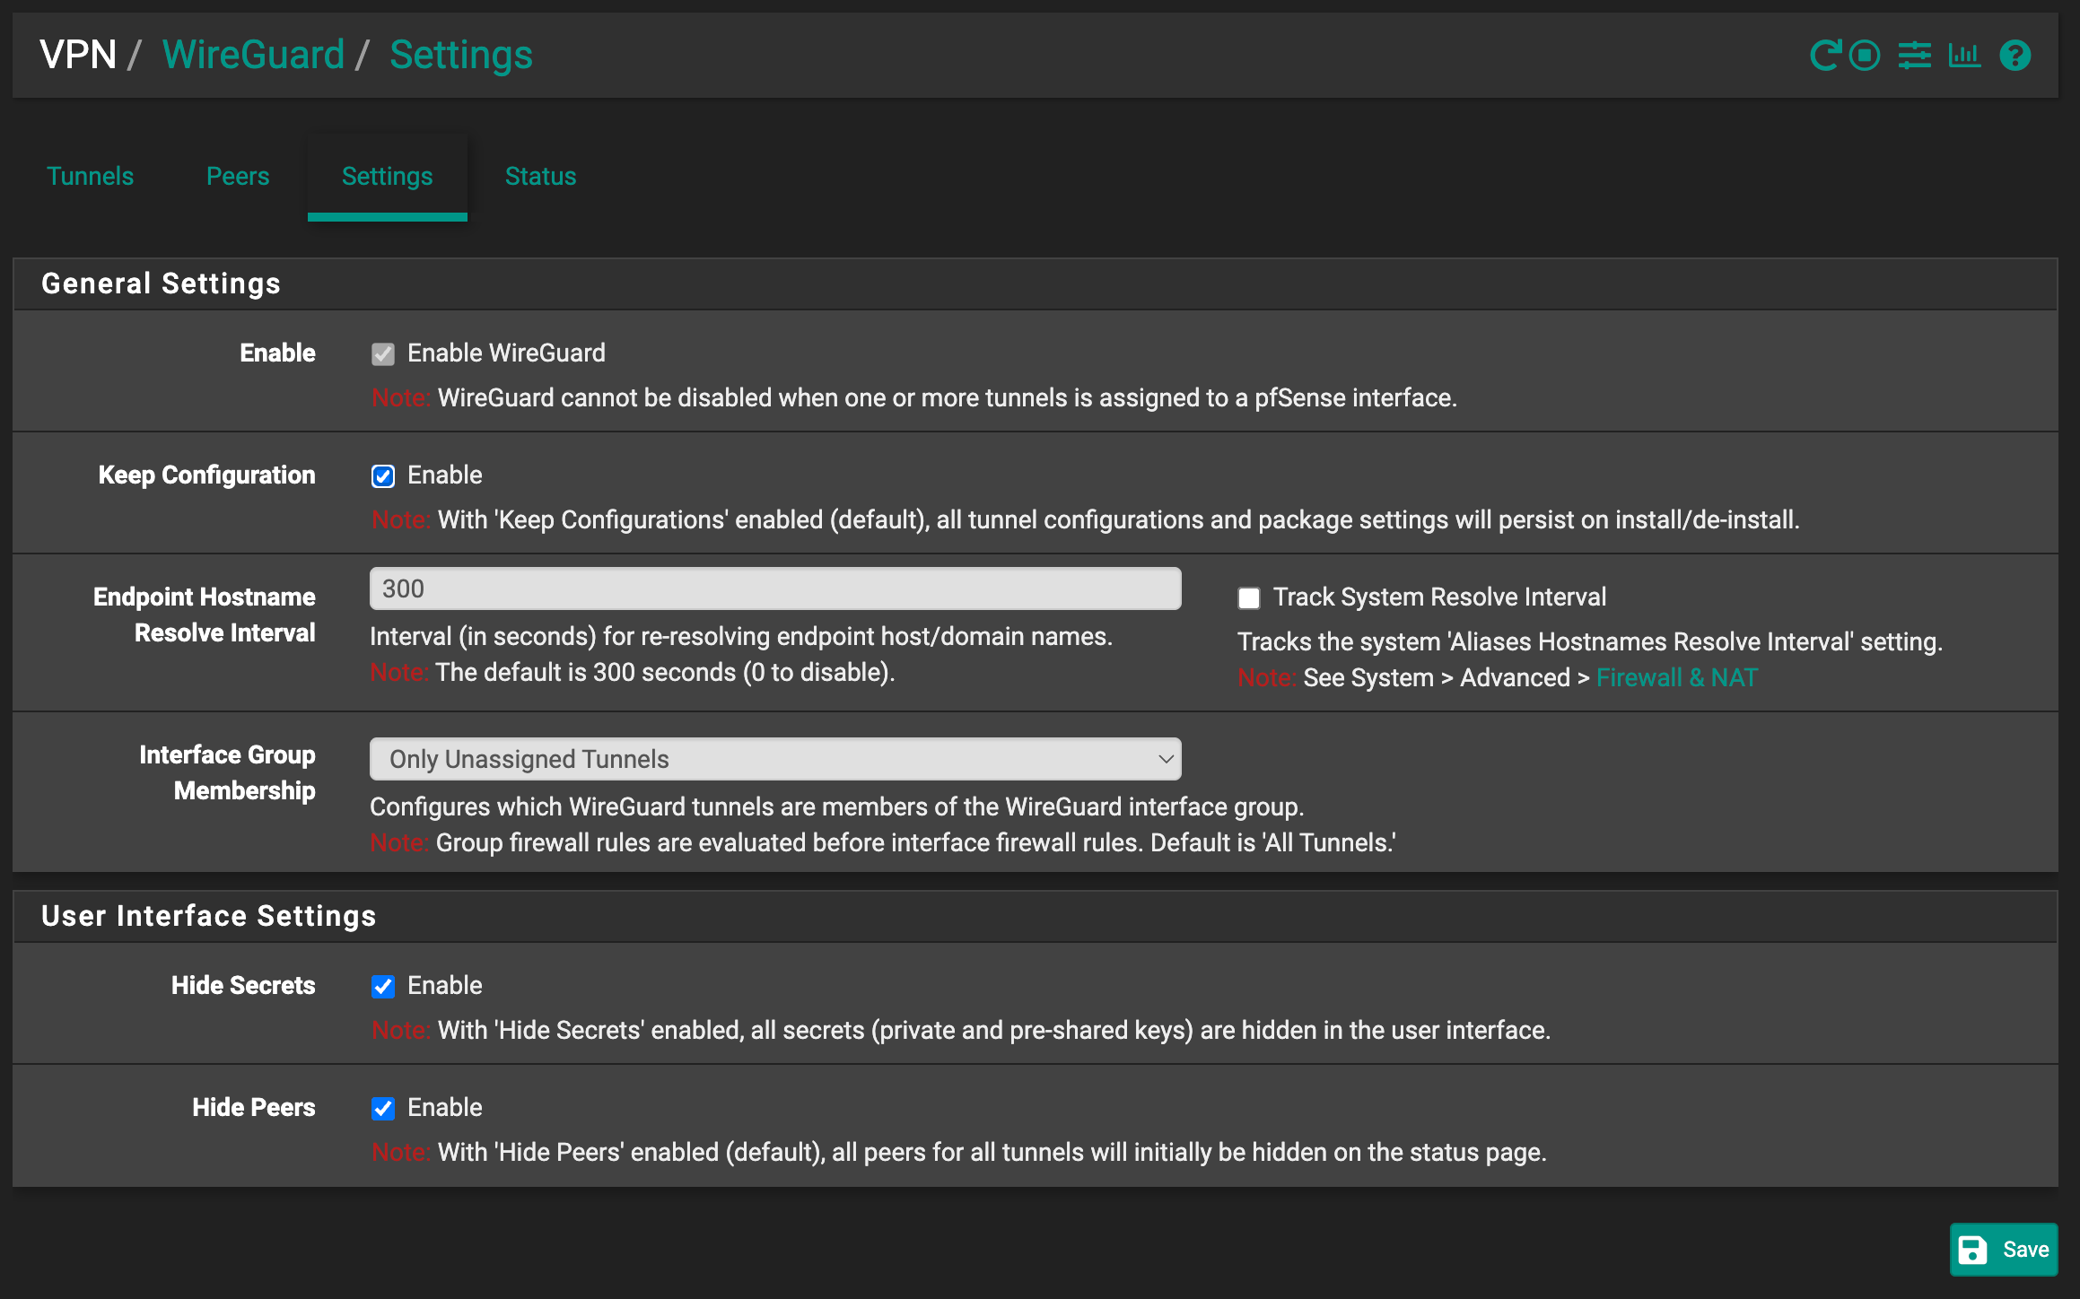Click the Firewall & NAT link
The height and width of the screenshot is (1299, 2080).
click(1676, 677)
